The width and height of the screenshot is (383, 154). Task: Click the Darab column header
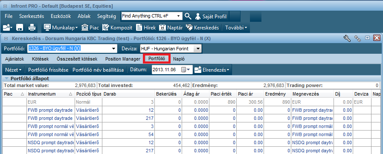click(x=128, y=94)
